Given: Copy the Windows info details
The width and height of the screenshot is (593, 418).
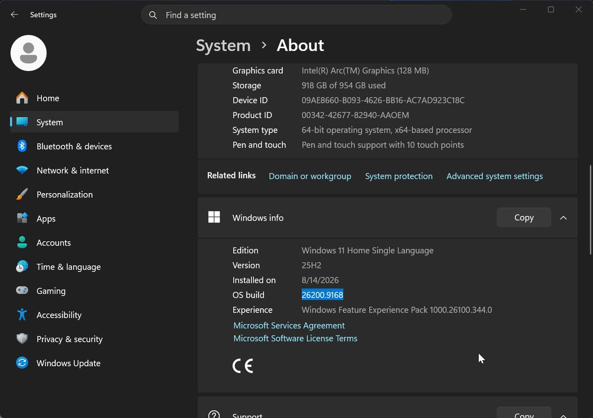Looking at the screenshot, I should pos(524,217).
